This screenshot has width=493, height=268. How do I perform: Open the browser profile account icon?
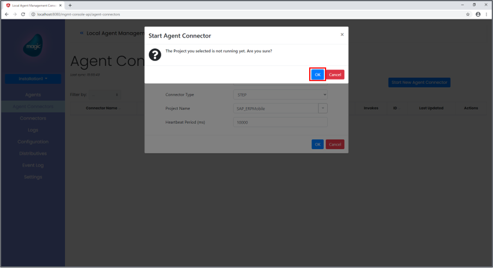(x=478, y=14)
